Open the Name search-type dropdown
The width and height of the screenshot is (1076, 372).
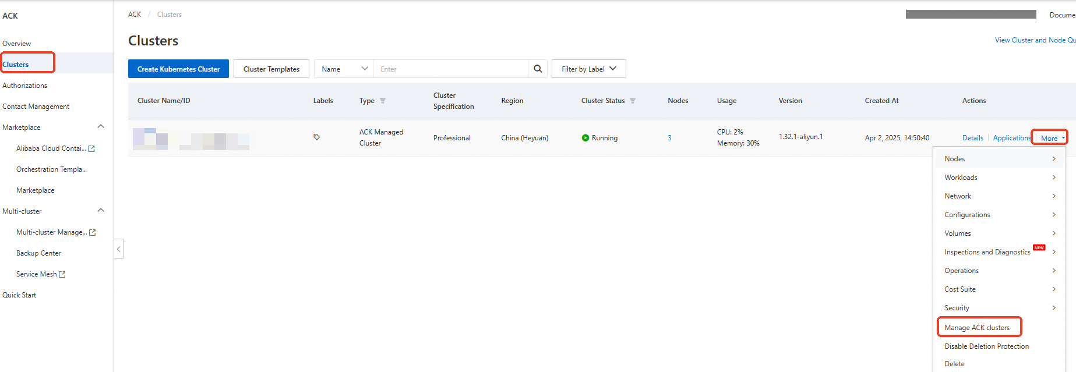pyautogui.click(x=344, y=69)
